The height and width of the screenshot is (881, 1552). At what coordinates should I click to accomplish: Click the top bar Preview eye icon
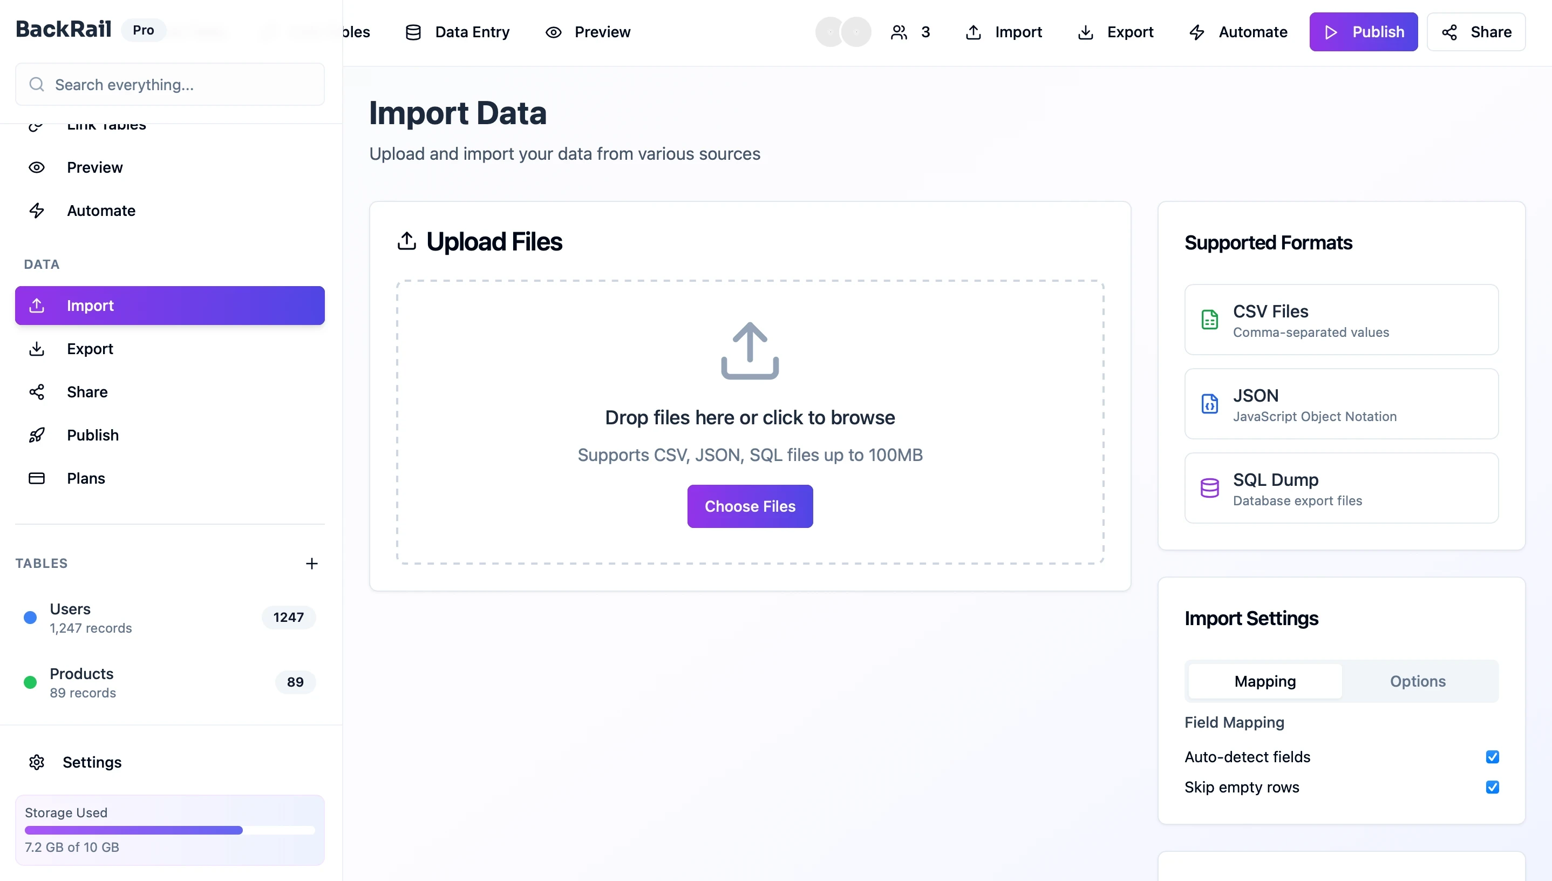[554, 32]
